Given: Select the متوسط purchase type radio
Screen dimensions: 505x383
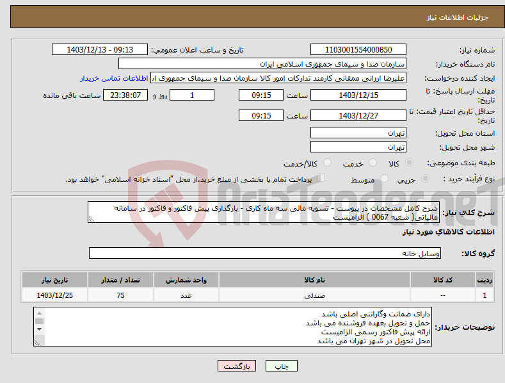Looking at the screenshot, I should 384,179.
